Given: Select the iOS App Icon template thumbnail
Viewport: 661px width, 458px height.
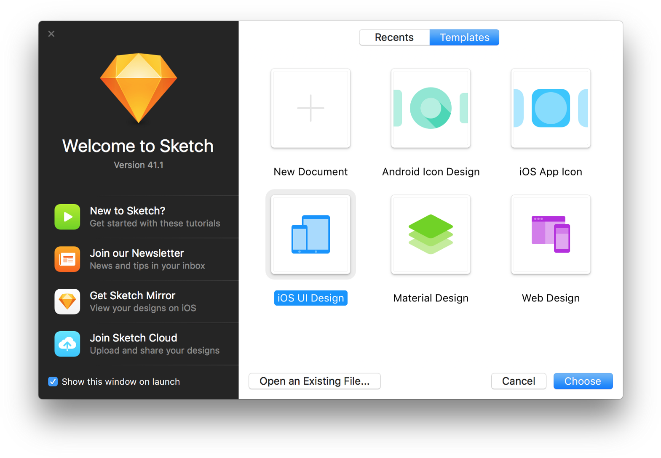Looking at the screenshot, I should tap(551, 108).
